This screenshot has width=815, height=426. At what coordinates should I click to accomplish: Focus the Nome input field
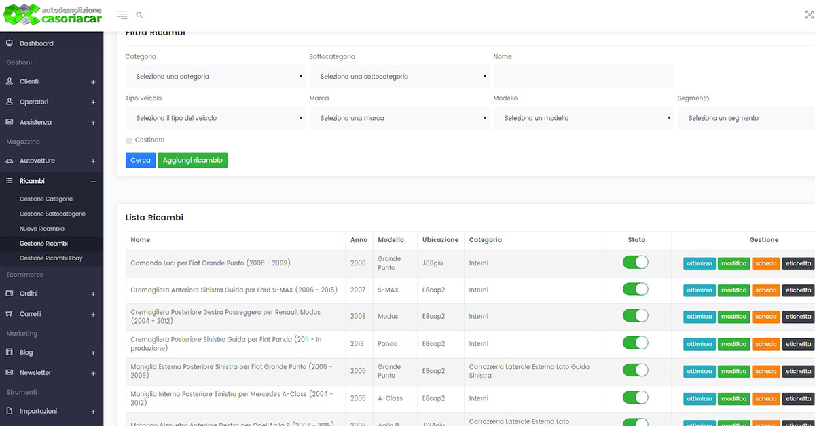pos(583,77)
